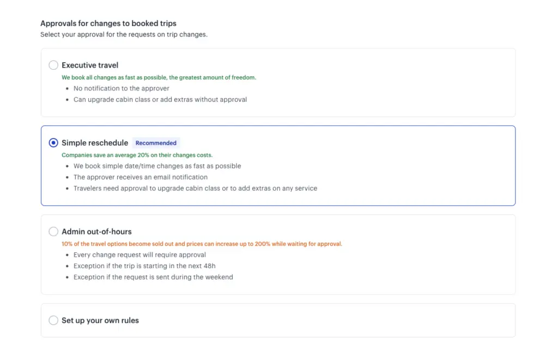The width and height of the screenshot is (558, 357).
Task: Click 'Every change request will require approval'
Action: (139, 255)
